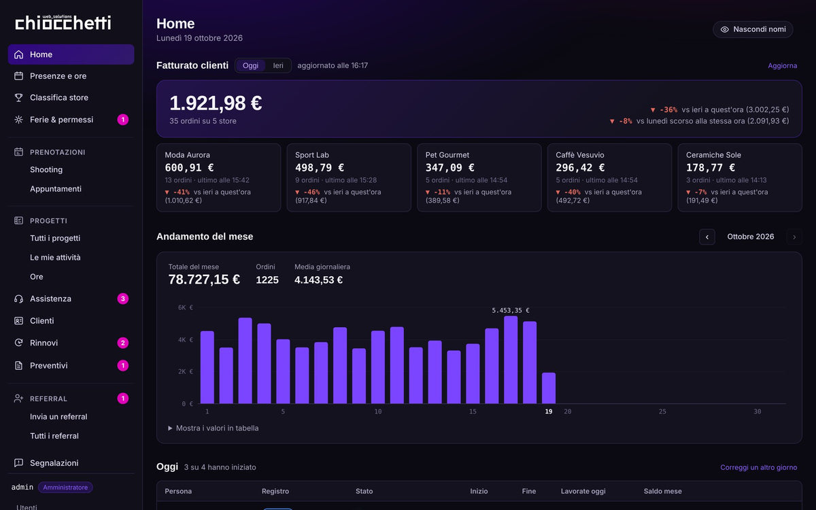Click the Registro column header
Screen dimensions: 816x510
275,491
